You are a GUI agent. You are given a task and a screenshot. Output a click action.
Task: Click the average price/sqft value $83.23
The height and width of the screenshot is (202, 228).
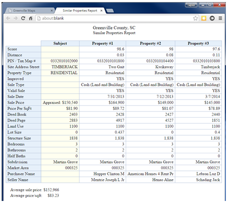53,196
